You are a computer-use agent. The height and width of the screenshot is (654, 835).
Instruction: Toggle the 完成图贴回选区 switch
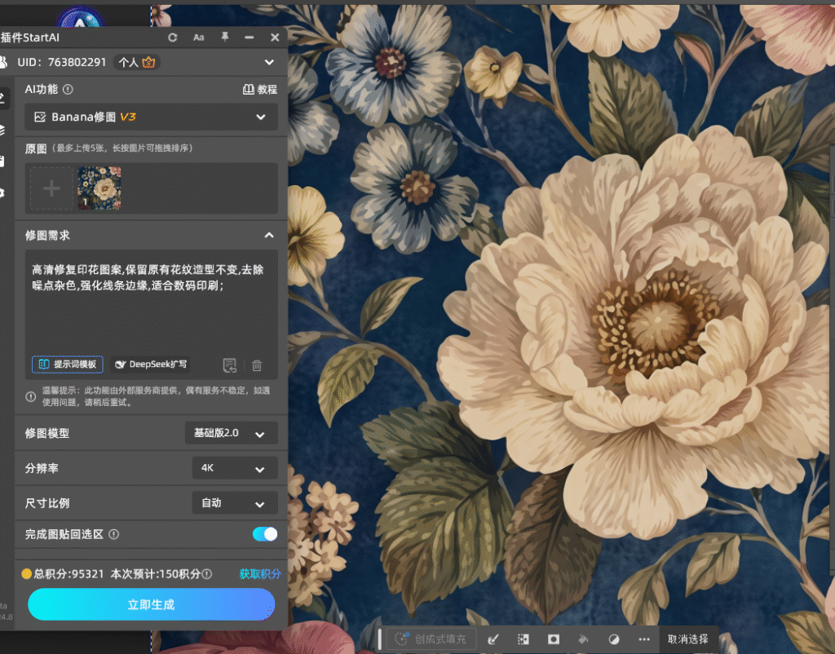265,534
